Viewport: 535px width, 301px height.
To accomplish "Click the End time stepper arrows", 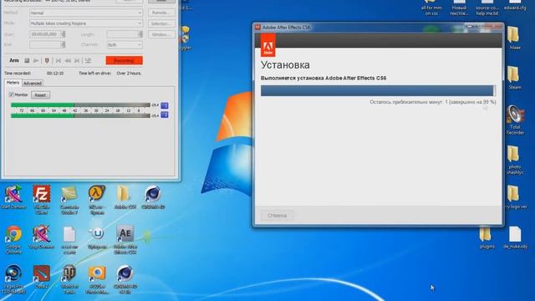I will pyautogui.click(x=64, y=44).
